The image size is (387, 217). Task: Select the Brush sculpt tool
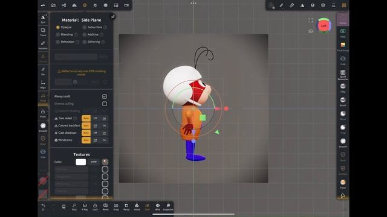[343, 102]
